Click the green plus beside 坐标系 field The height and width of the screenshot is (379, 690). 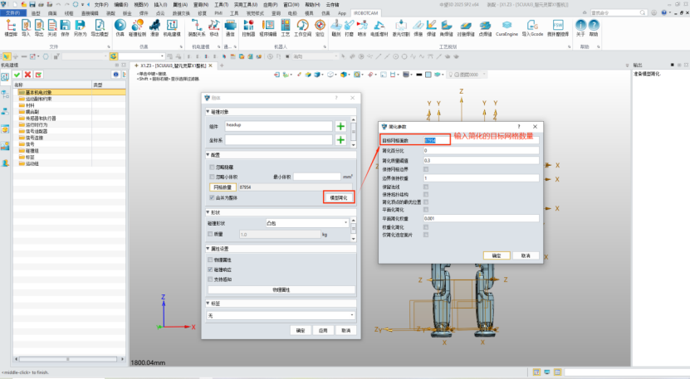click(340, 140)
